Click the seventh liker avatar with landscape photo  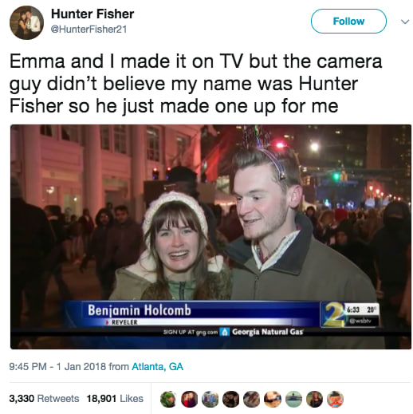(293, 399)
